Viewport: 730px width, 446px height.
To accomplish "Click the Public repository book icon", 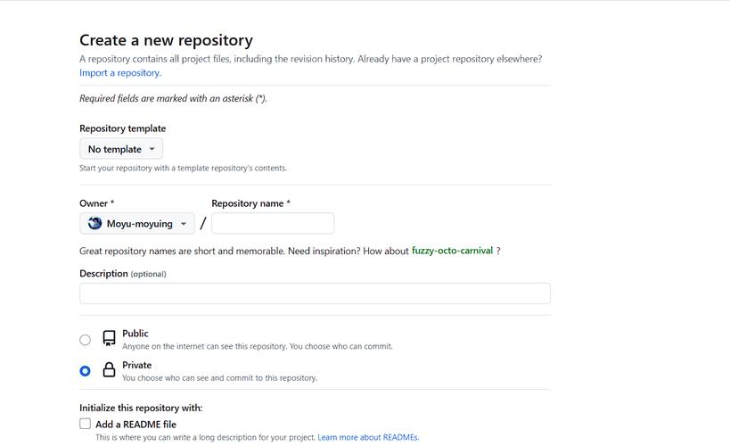I will coord(109,338).
